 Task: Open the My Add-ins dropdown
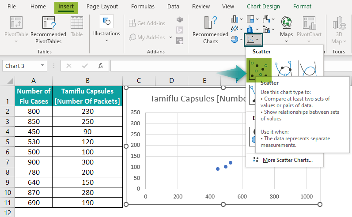(x=170, y=37)
